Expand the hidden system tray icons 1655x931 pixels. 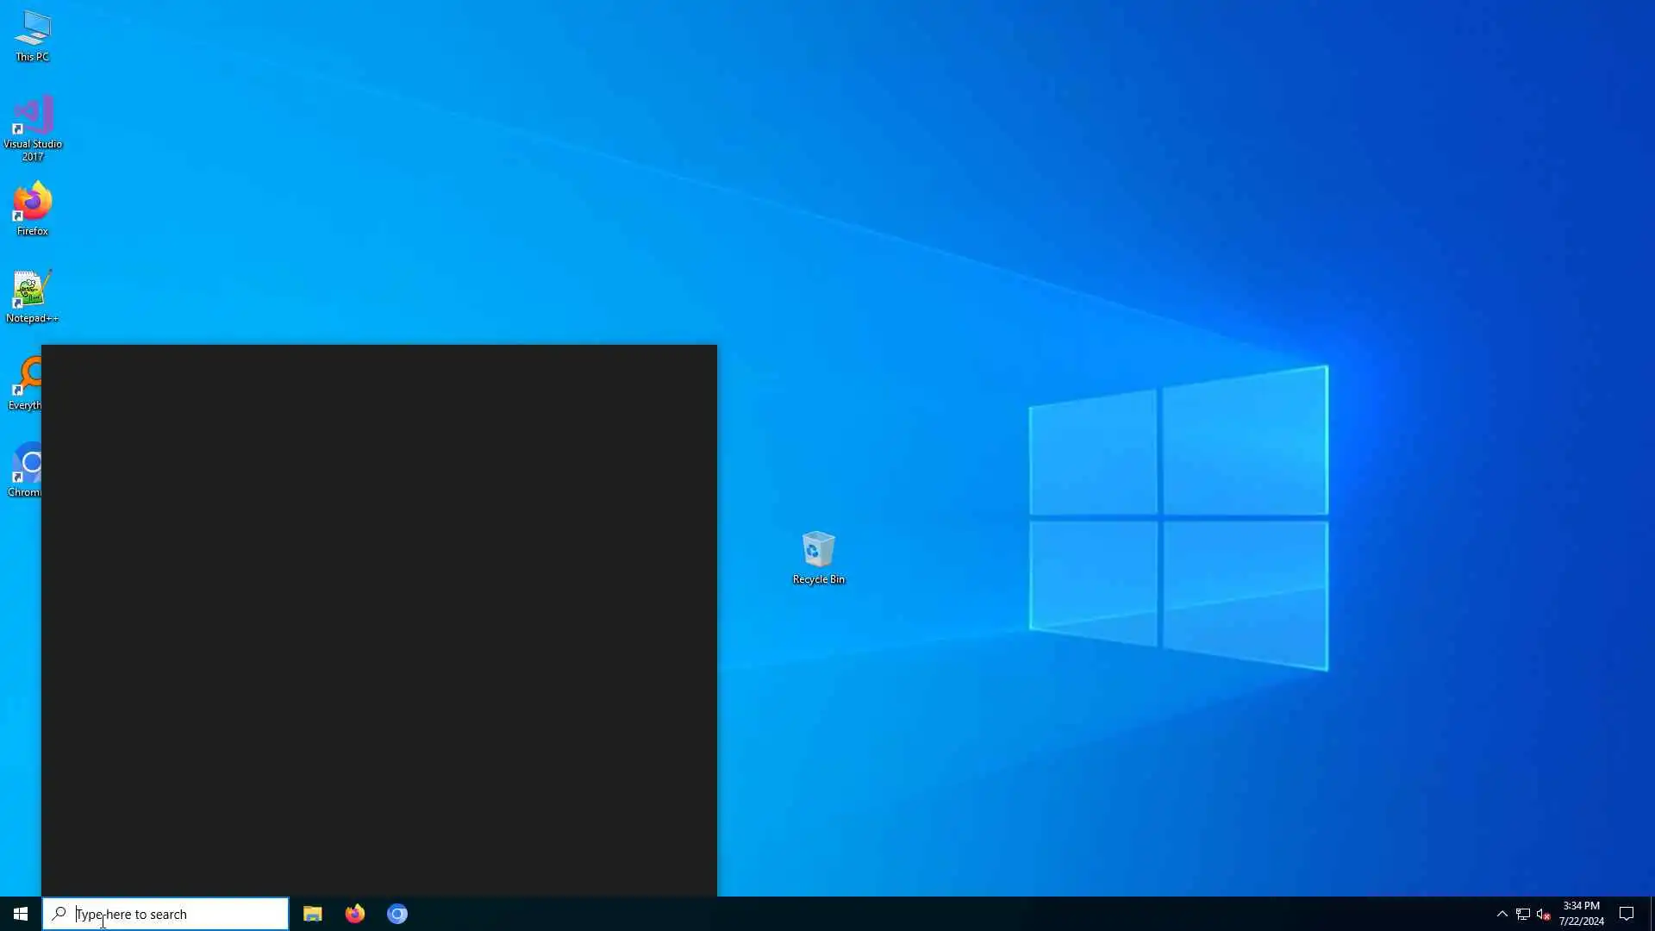(x=1502, y=914)
